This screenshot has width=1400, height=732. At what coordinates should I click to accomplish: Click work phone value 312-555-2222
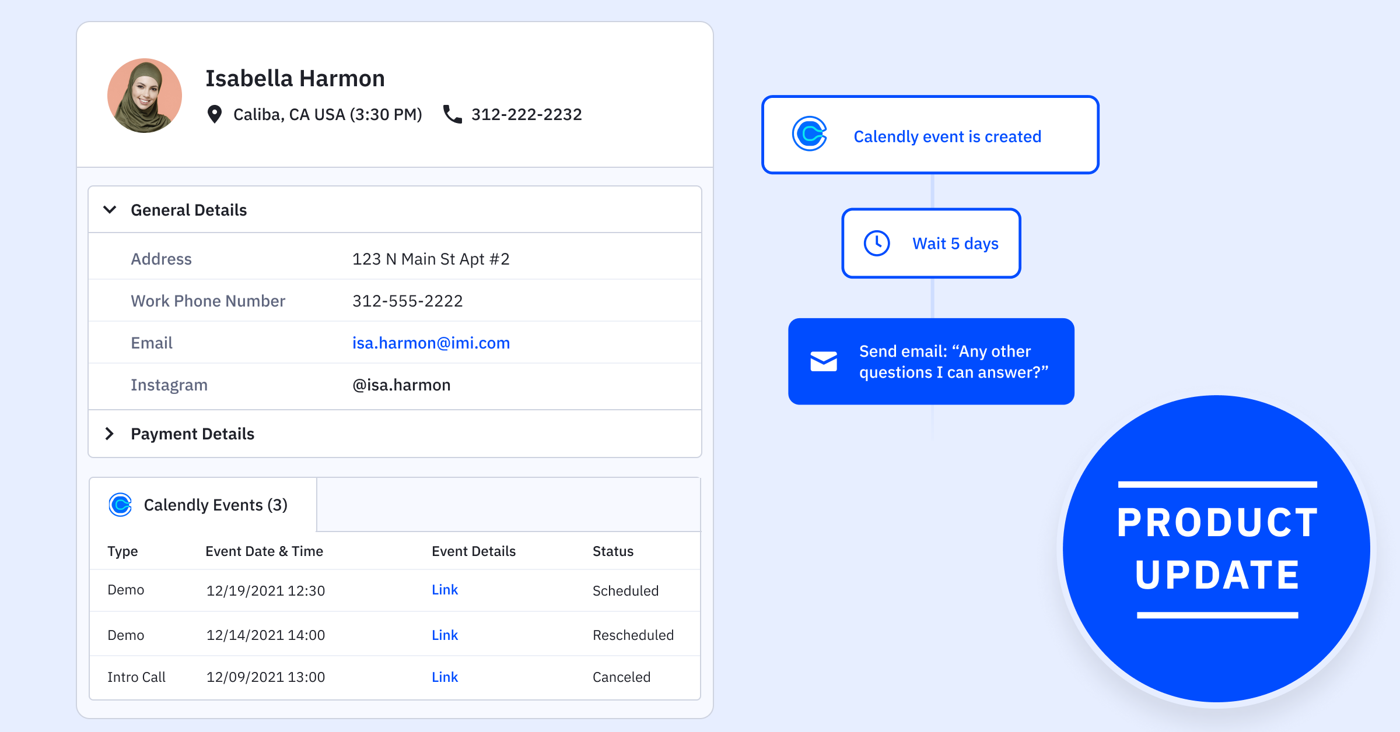[408, 301]
